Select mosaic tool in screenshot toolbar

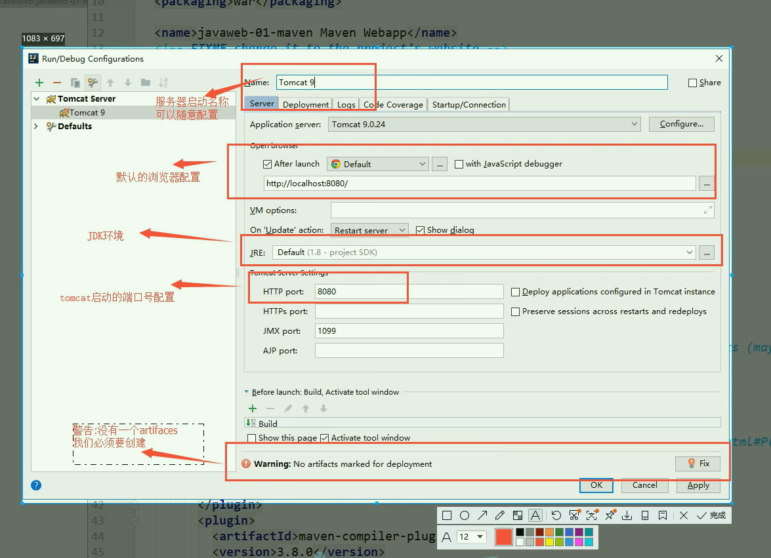(x=517, y=515)
